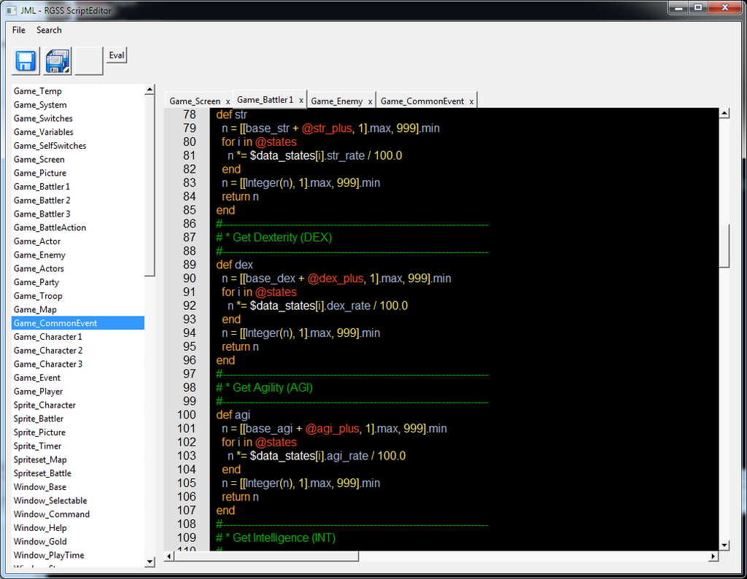Open the File menu

point(18,30)
